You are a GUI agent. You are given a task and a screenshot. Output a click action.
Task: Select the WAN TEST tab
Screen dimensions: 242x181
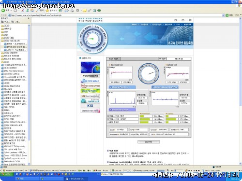[x=113, y=59]
